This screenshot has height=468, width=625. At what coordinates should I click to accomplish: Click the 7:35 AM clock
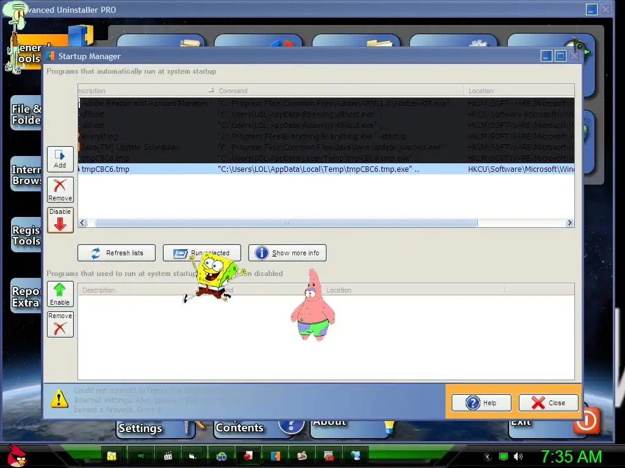point(571,456)
